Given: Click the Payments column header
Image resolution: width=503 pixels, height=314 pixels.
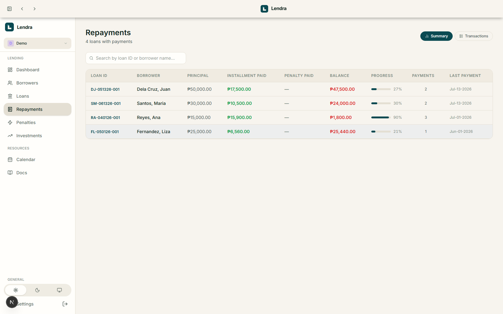Looking at the screenshot, I should coord(423,76).
